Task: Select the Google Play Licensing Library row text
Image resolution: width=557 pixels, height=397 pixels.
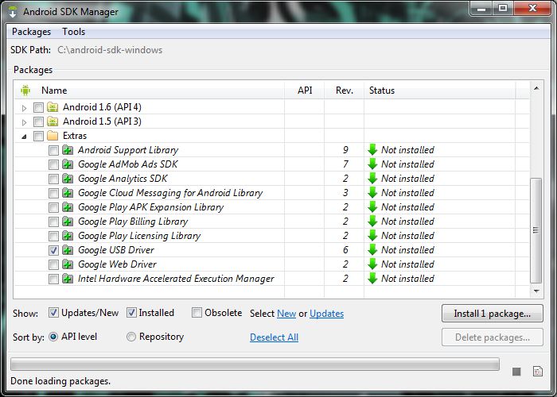Action: point(139,236)
